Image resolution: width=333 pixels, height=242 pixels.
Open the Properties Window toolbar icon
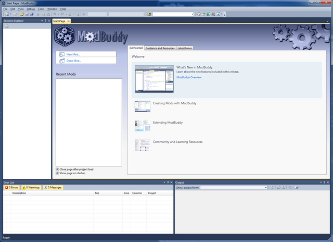pos(203,14)
